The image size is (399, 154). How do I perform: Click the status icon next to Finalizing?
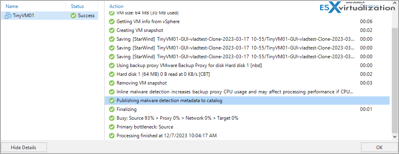[x=111, y=109]
